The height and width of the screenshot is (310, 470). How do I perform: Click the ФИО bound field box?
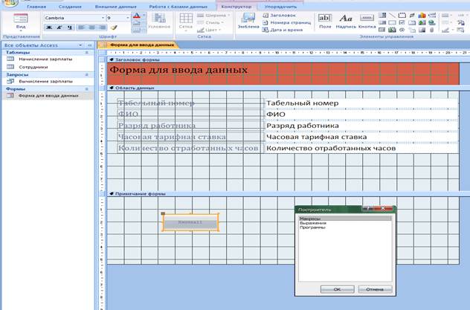361,114
